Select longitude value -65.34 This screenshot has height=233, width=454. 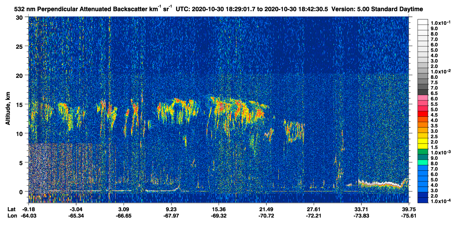[x=76, y=216]
